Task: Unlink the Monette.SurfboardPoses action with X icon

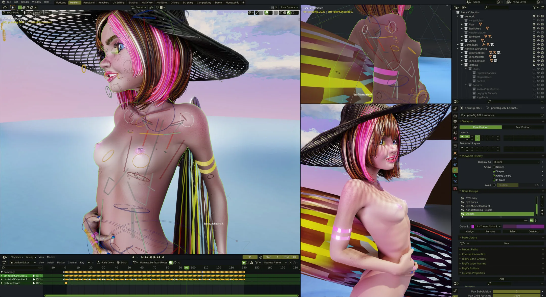Action: [x=179, y=263]
